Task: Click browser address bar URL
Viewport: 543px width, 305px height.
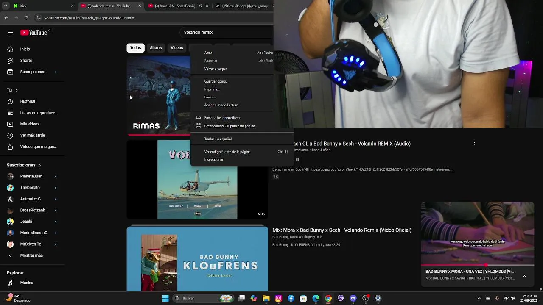Action: [89, 18]
